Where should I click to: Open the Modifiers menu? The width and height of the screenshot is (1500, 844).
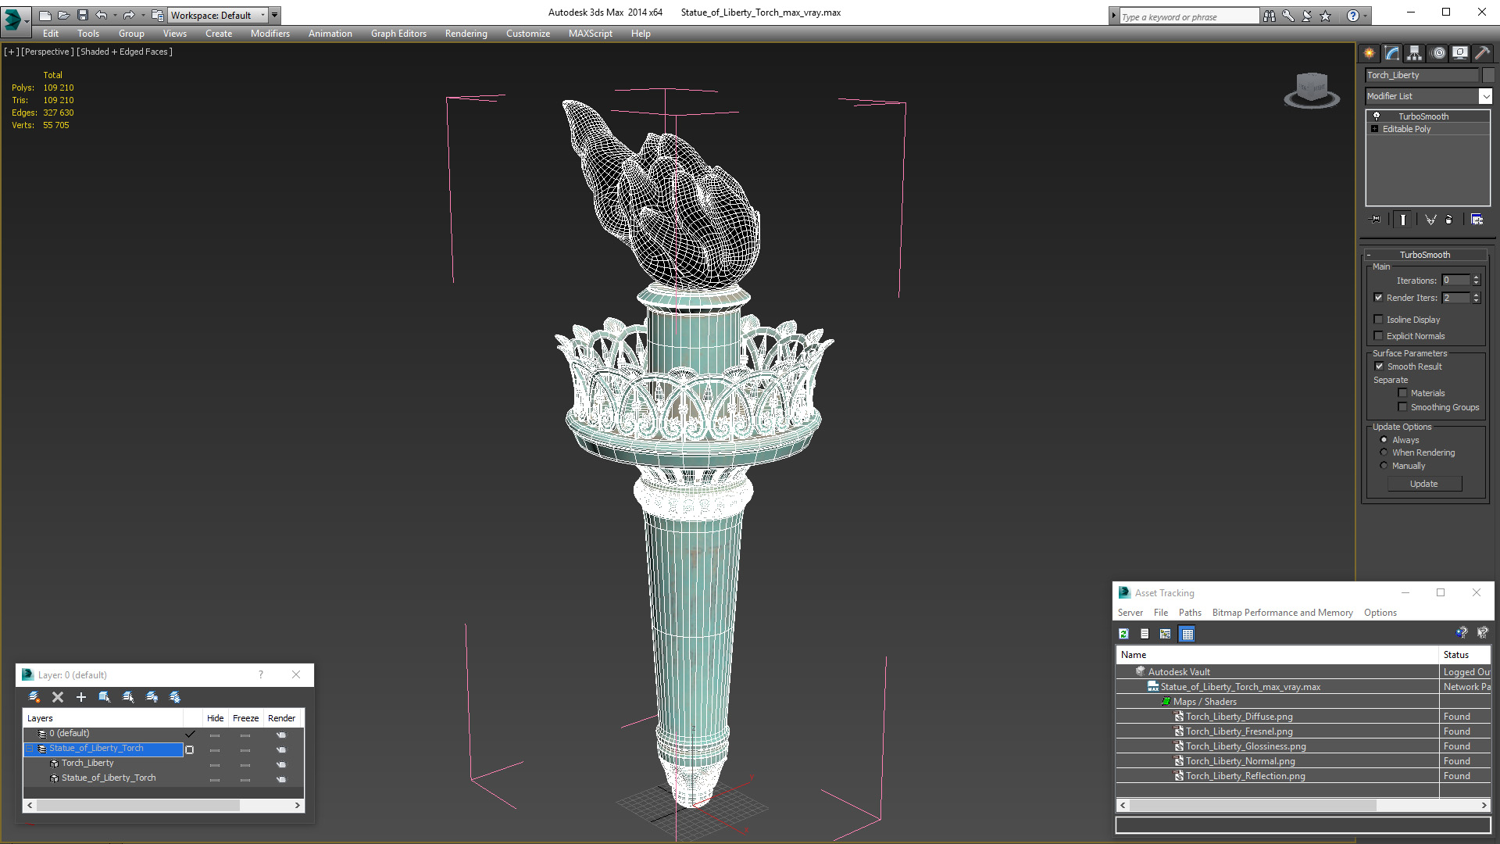pos(270,34)
